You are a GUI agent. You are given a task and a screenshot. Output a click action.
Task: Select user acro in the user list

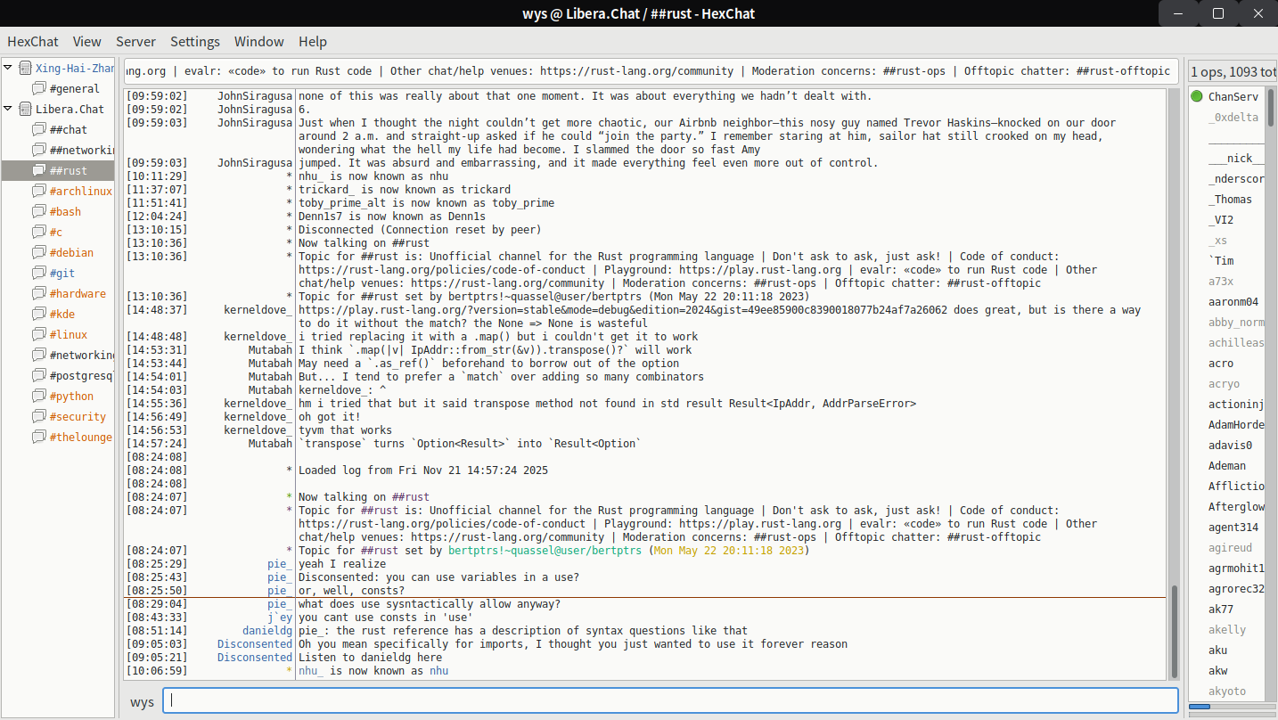[1221, 363]
